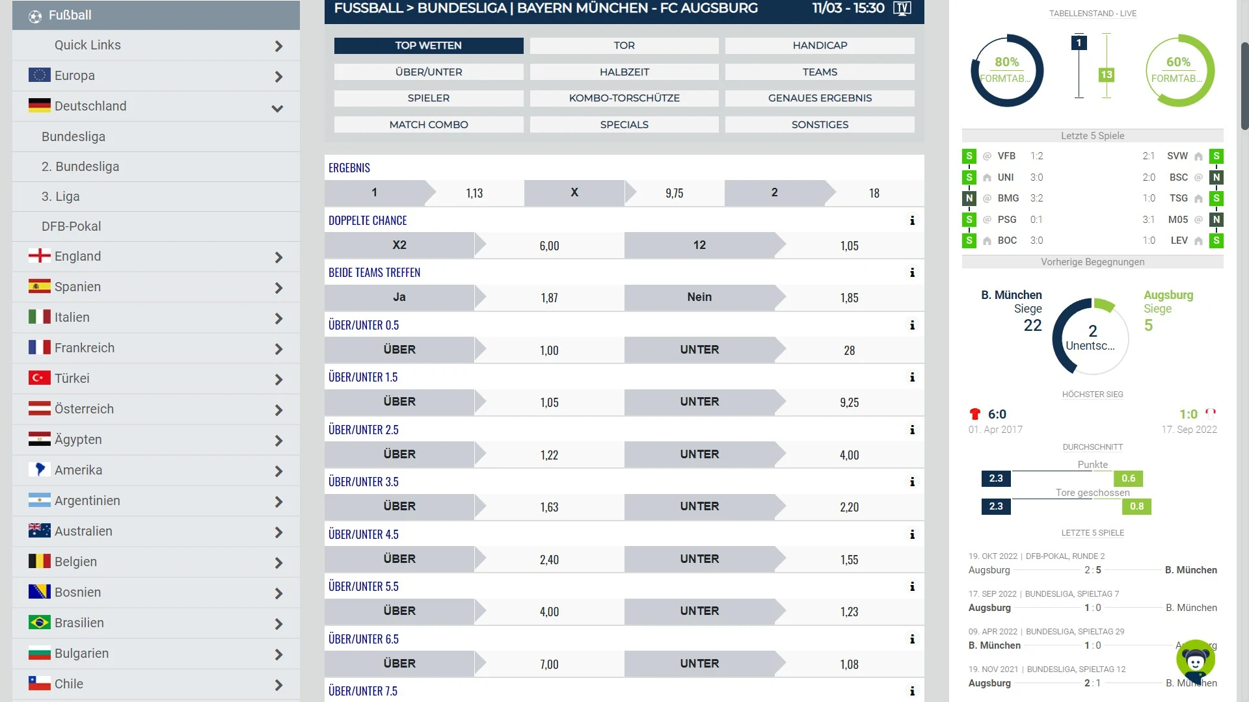Screen dimensions: 1249x702
Task: Click Augsburg's 0.8 goals average bar
Action: pos(1136,506)
